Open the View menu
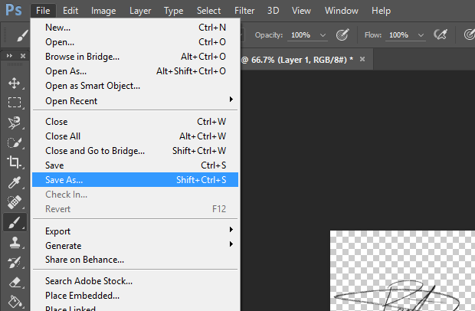 pos(301,11)
